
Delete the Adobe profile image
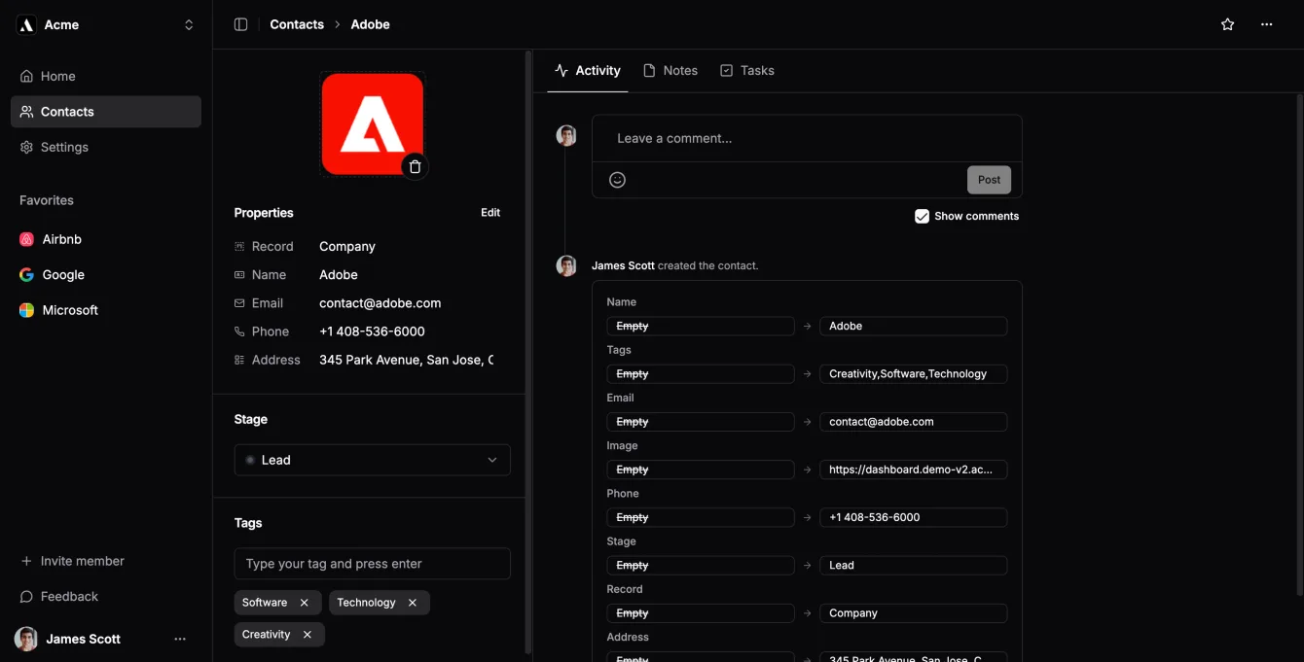pos(415,166)
